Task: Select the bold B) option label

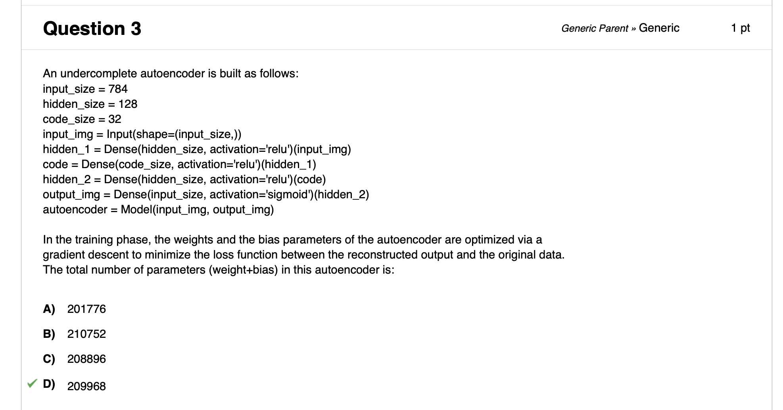Action: (49, 333)
